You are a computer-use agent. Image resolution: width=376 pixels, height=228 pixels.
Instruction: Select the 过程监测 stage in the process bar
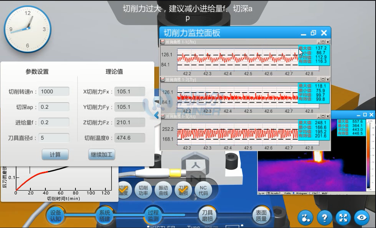153,216
